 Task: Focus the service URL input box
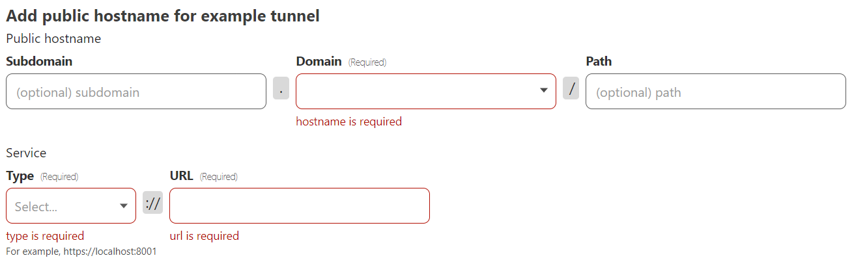click(299, 206)
